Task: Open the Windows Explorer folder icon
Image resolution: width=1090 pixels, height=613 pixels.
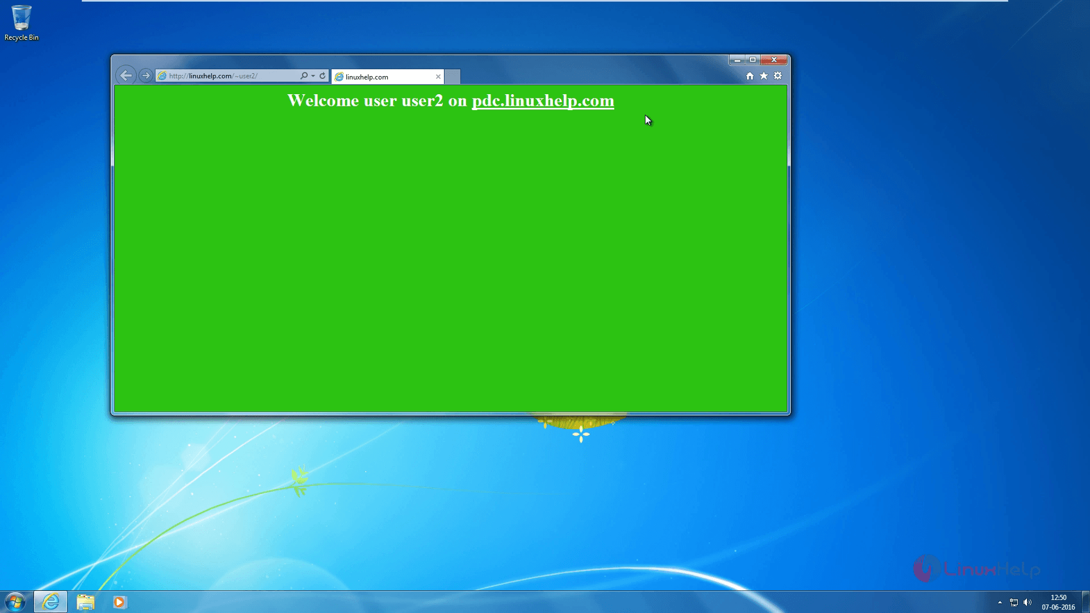Action: point(85,602)
